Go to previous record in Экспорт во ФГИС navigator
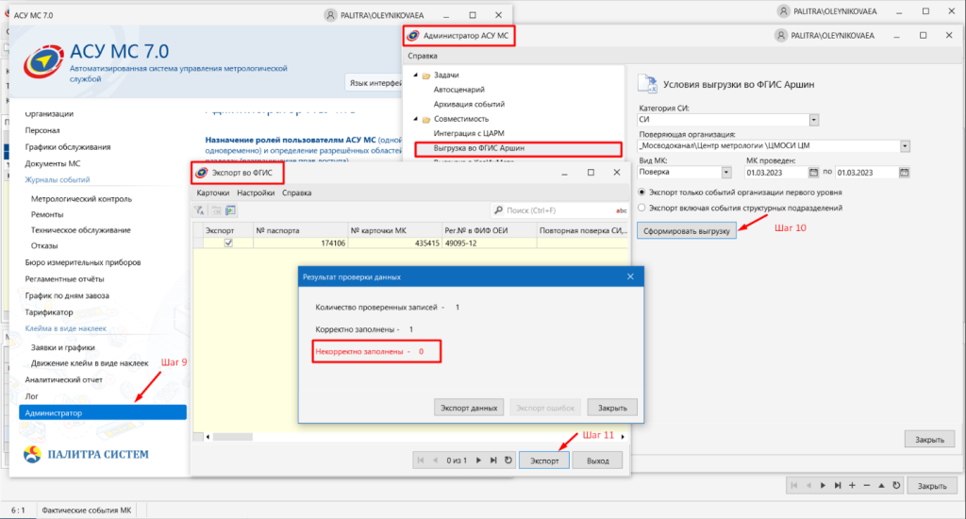 pyautogui.click(x=436, y=460)
